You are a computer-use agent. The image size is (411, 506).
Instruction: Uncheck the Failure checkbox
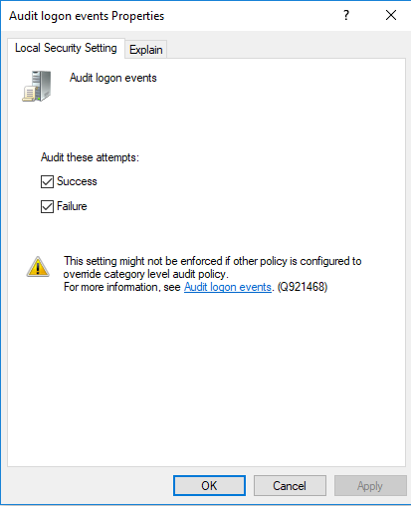click(47, 206)
